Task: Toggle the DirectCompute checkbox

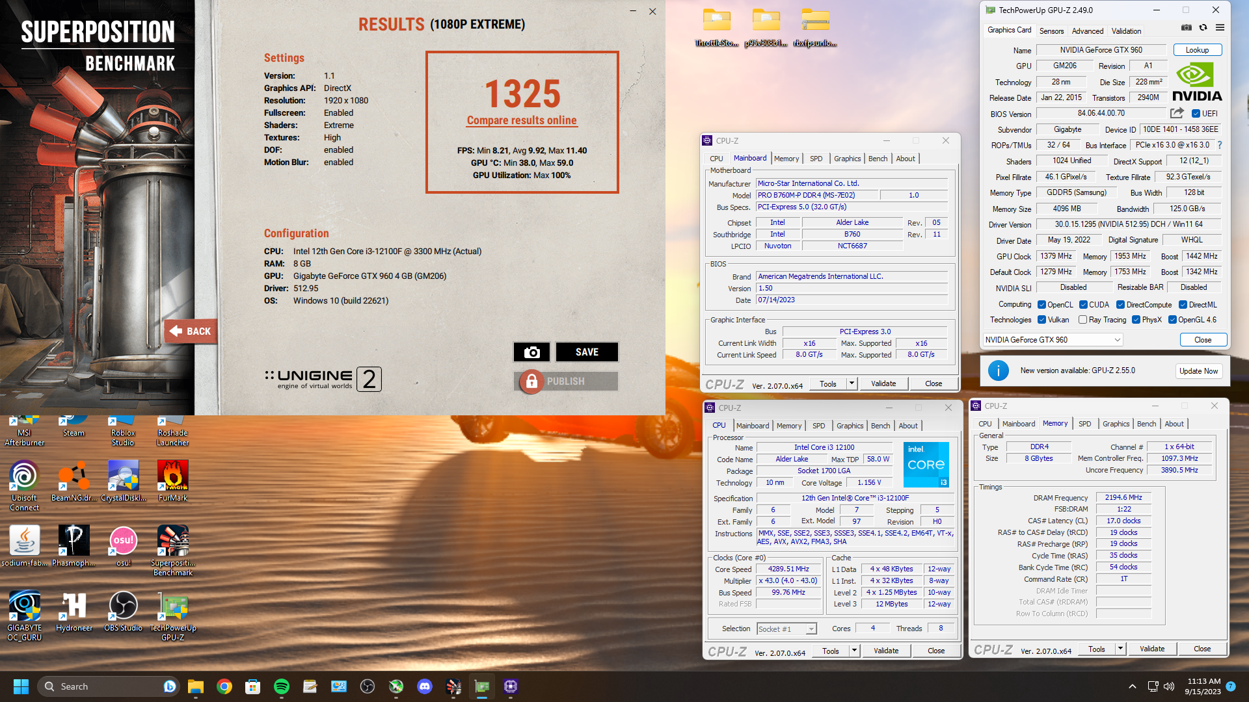Action: tap(1120, 304)
